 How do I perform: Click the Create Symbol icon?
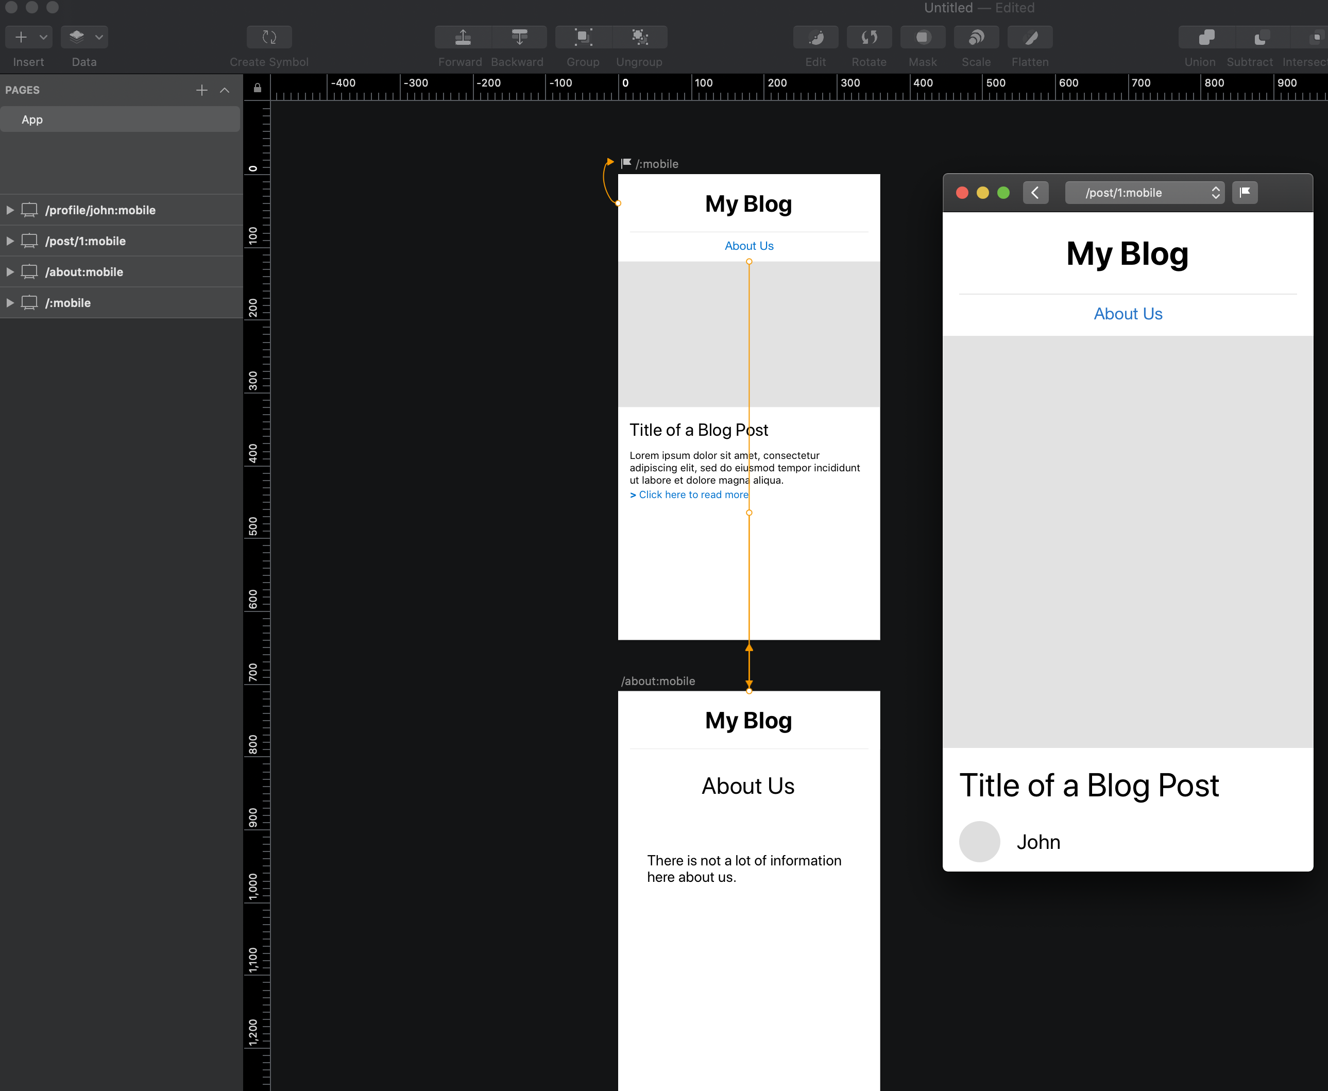point(269,37)
